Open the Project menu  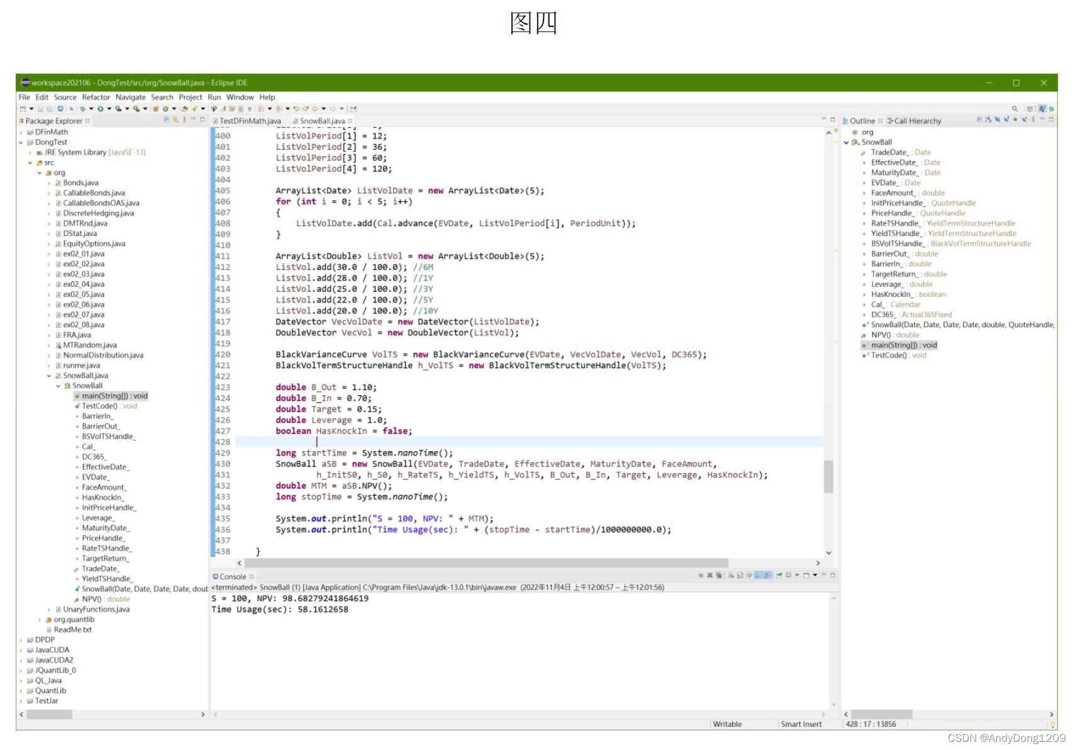click(191, 97)
